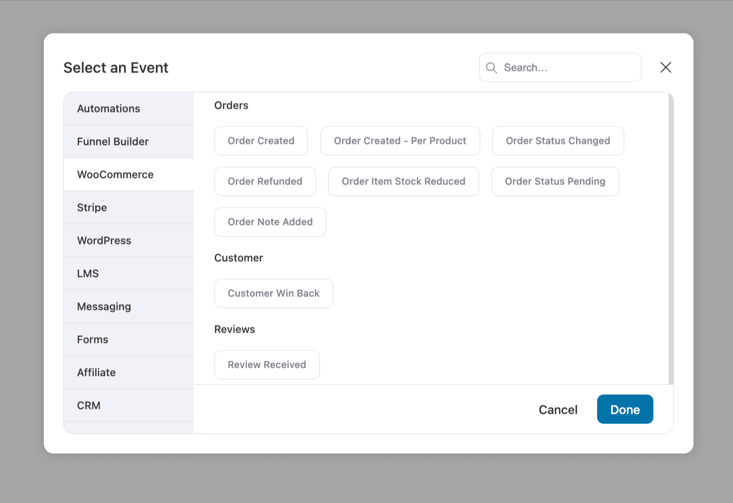Image resolution: width=733 pixels, height=503 pixels.
Task: Select the Customer Win Back event
Action: coord(273,293)
